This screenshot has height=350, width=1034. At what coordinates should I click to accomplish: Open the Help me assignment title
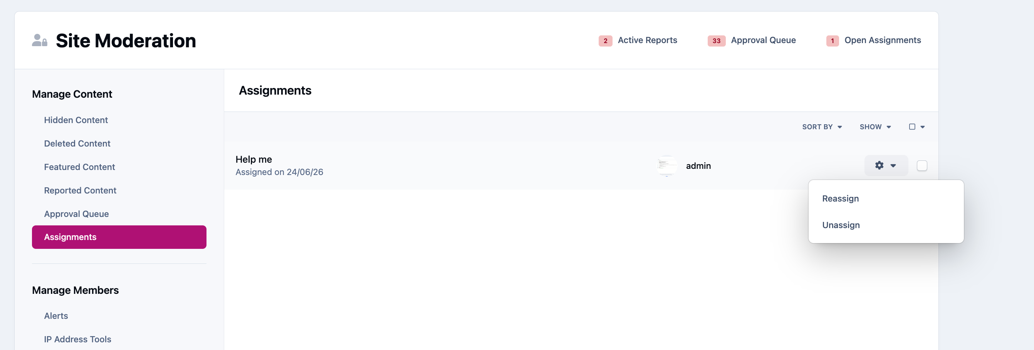(253, 159)
